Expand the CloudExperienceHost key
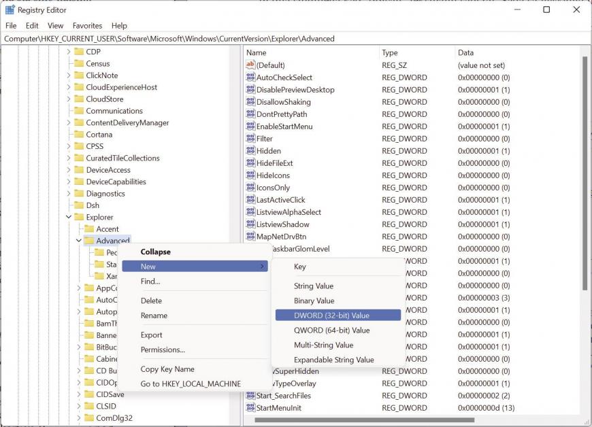This screenshot has height=427, width=592. (68, 87)
